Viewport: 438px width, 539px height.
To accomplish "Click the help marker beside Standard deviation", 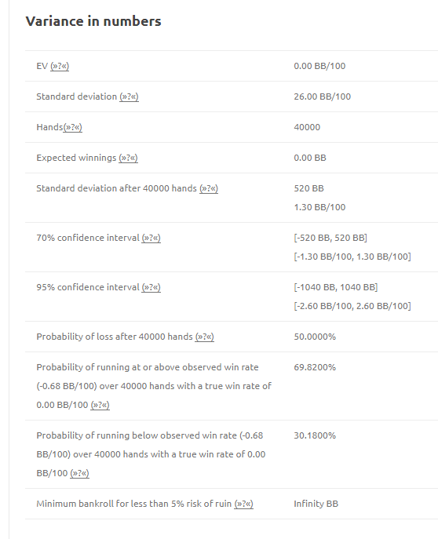I will point(129,97).
